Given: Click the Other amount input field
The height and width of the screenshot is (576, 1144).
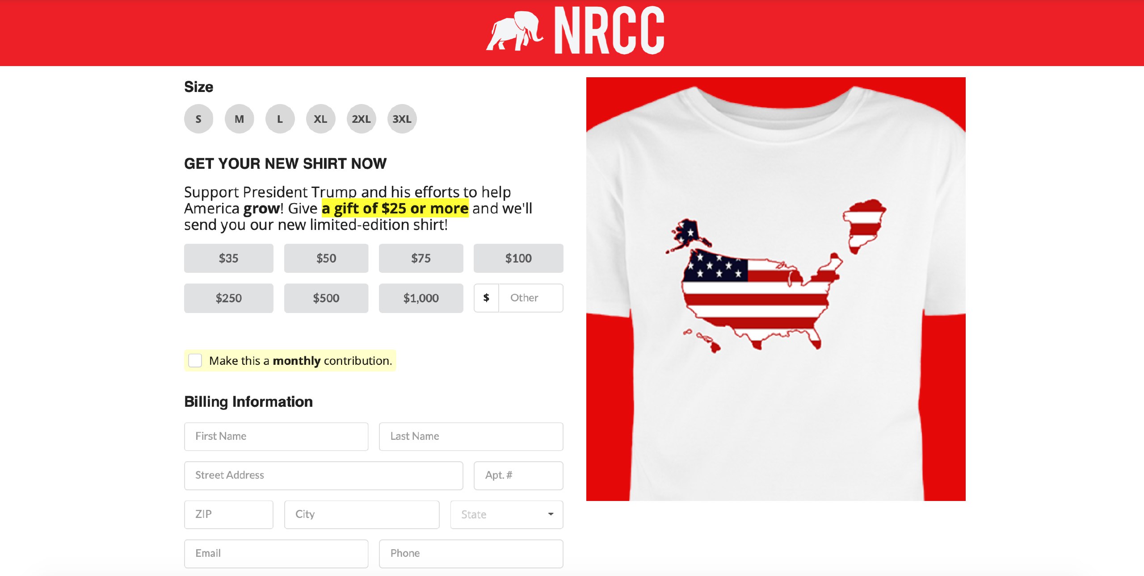Looking at the screenshot, I should [x=531, y=298].
